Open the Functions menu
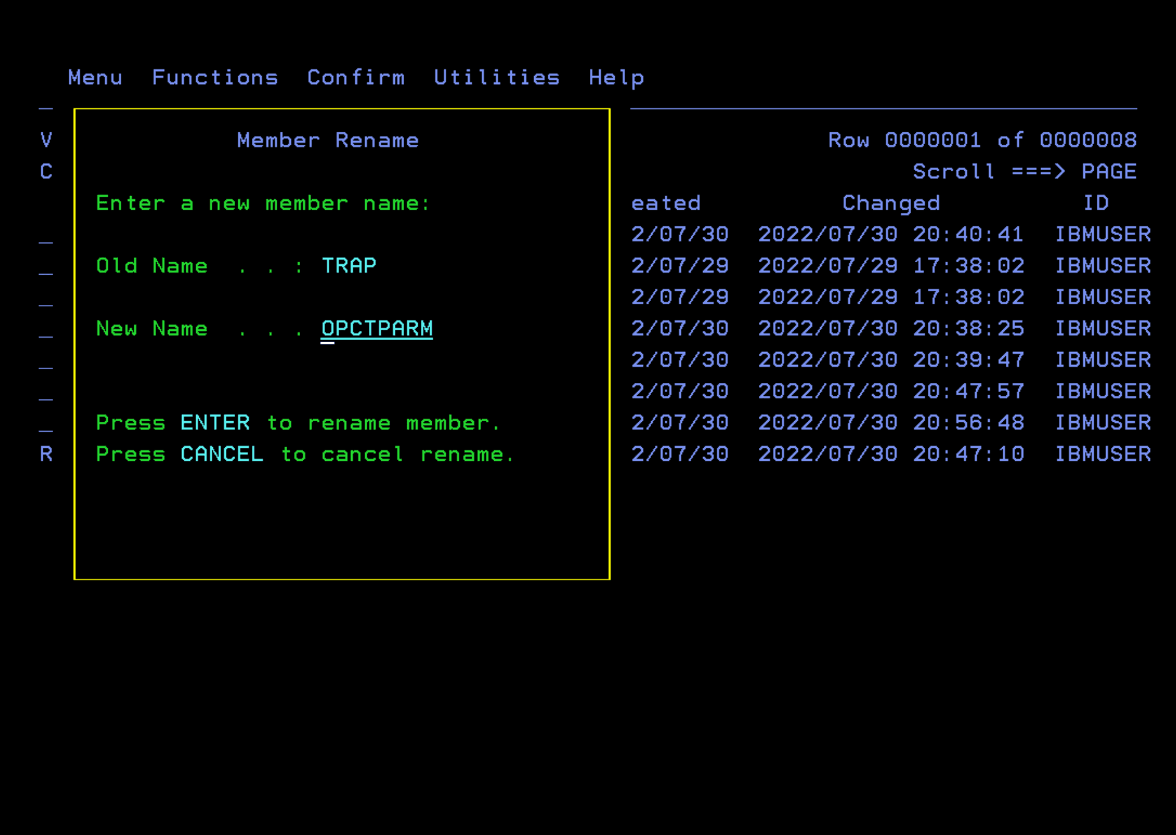Screen dimensions: 1176x835 tap(215, 77)
